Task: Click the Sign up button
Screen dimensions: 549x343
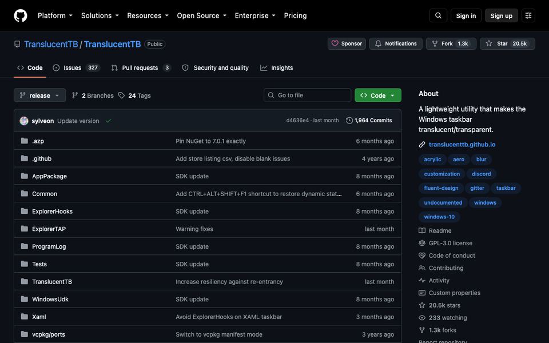Action: [x=501, y=15]
